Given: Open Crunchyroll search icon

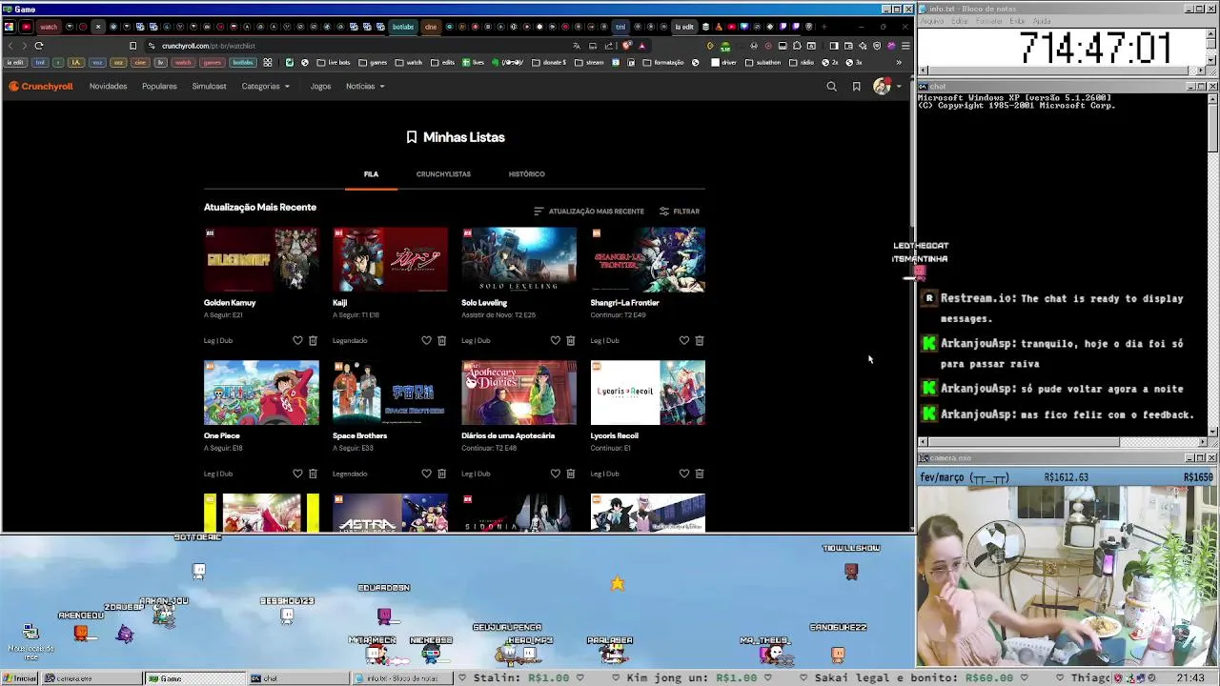Looking at the screenshot, I should point(831,87).
